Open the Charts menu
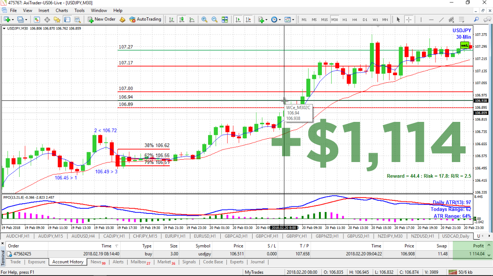Viewport: 493px width, 276px height. tap(62, 10)
